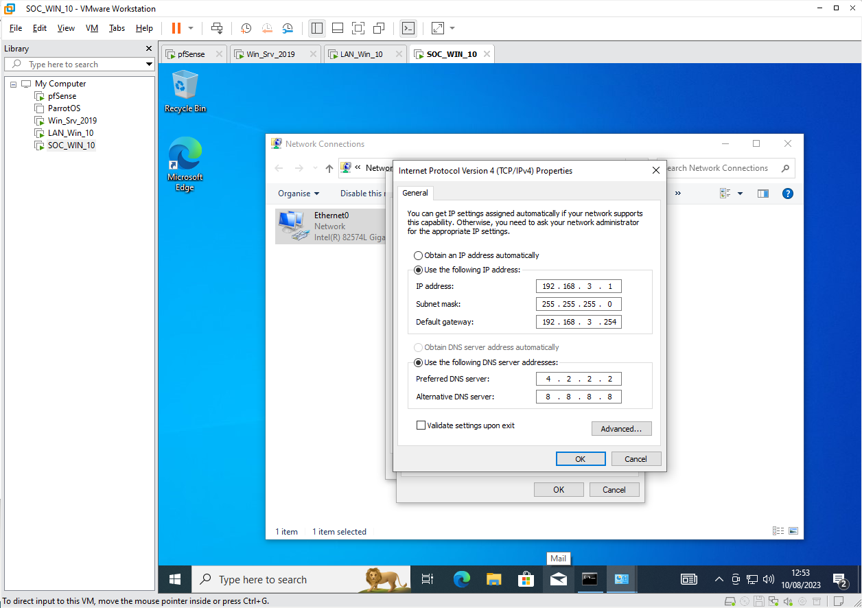Click the Alternative DNS server field

(579, 397)
